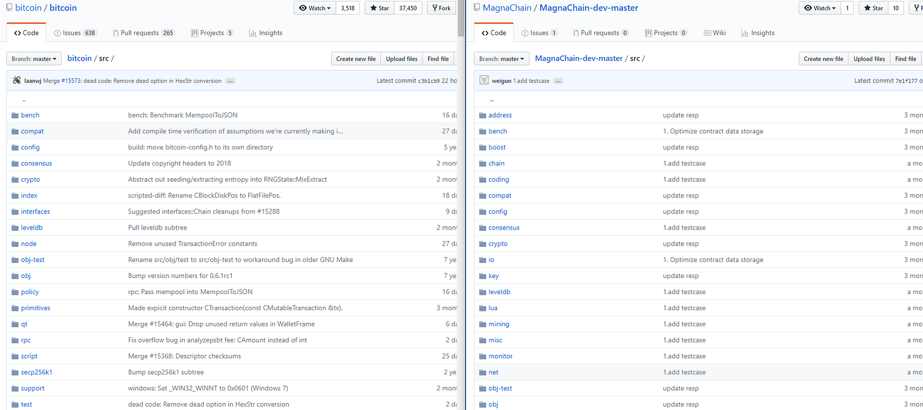Screen dimensions: 923x410
Task: Click the folder icon next to lua
Action: pos(482,308)
